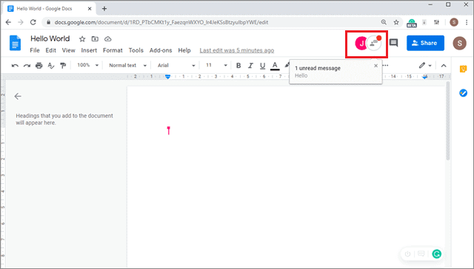Toggle italic formatting
Screen dimensions: 474x269
pyautogui.click(x=250, y=66)
